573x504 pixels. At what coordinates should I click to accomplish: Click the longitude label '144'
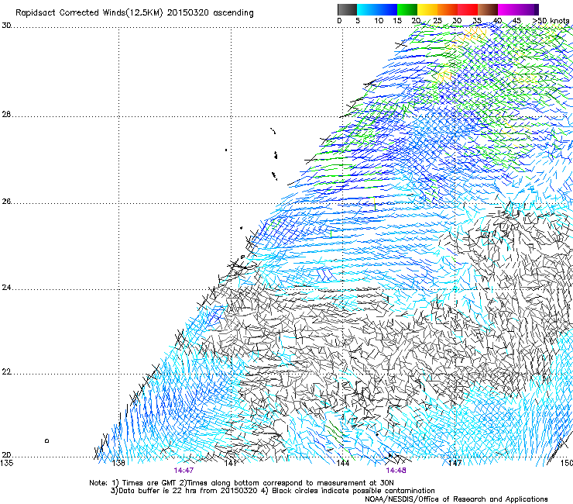pos(343,463)
